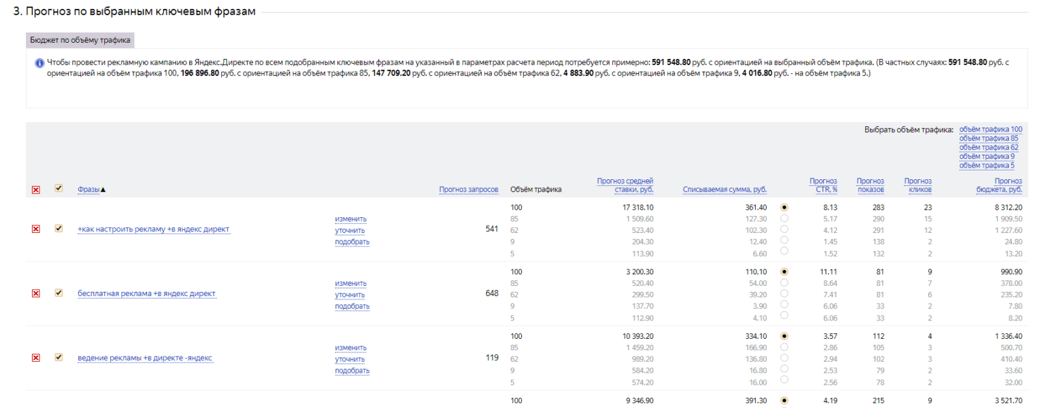
Task: Select 'объём трафика 5' link
Action: coord(986,166)
